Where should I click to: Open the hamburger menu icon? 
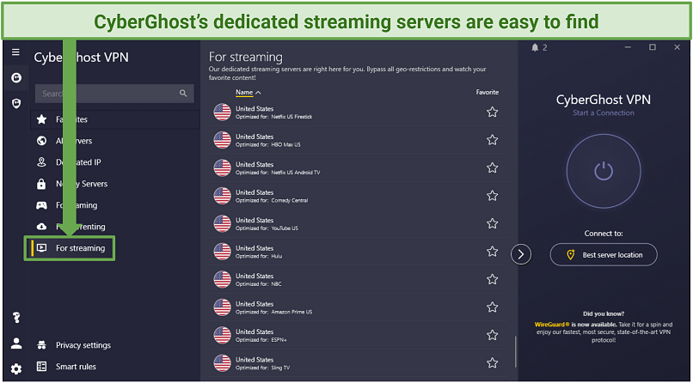pos(15,52)
